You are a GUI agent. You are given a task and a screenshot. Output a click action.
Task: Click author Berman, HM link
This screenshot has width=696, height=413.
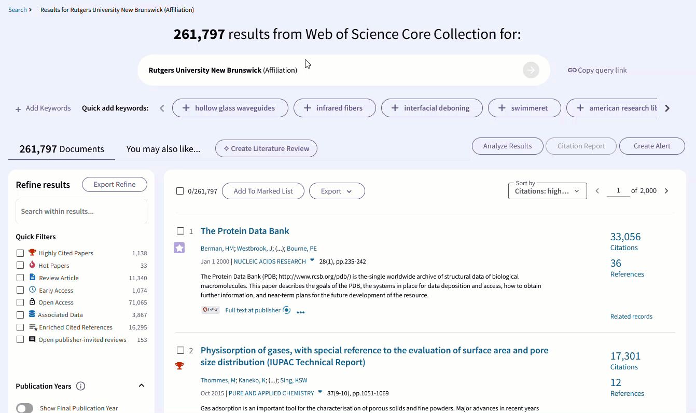(217, 249)
